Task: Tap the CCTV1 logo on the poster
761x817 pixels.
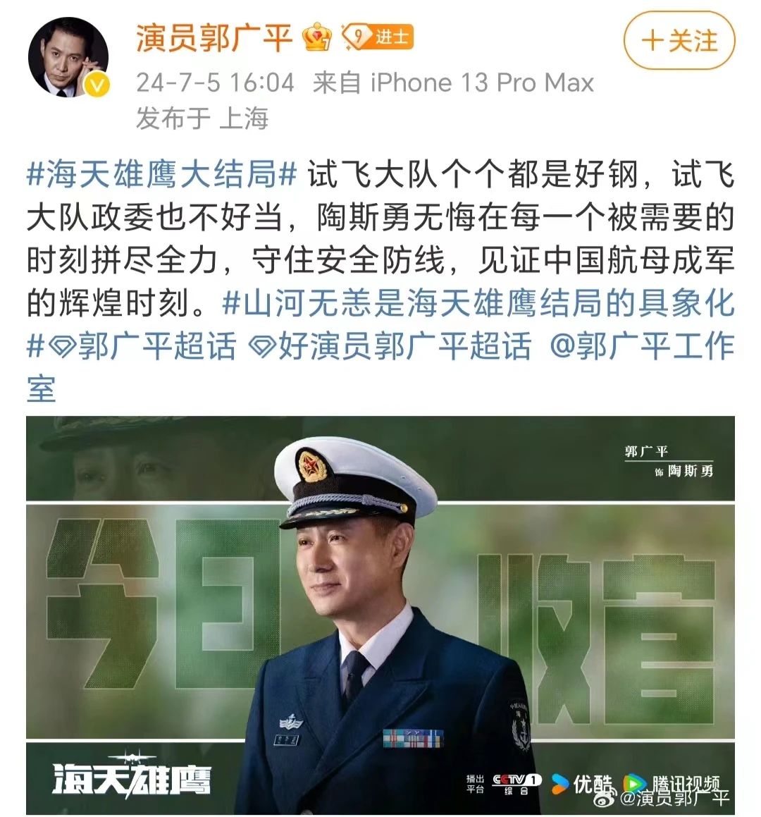Action: click(x=516, y=783)
